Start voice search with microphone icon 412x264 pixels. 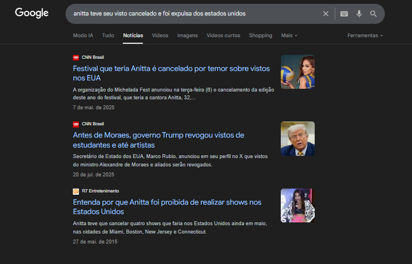[x=359, y=14]
